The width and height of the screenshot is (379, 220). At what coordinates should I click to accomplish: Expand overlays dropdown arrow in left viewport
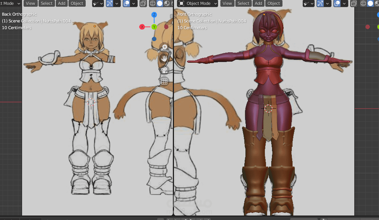click(134, 4)
